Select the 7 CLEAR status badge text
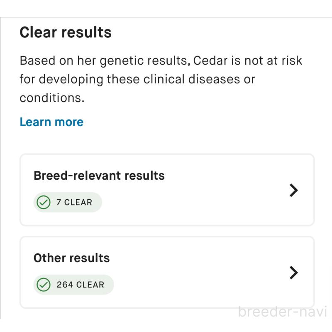The image size is (332, 332). click(74, 203)
